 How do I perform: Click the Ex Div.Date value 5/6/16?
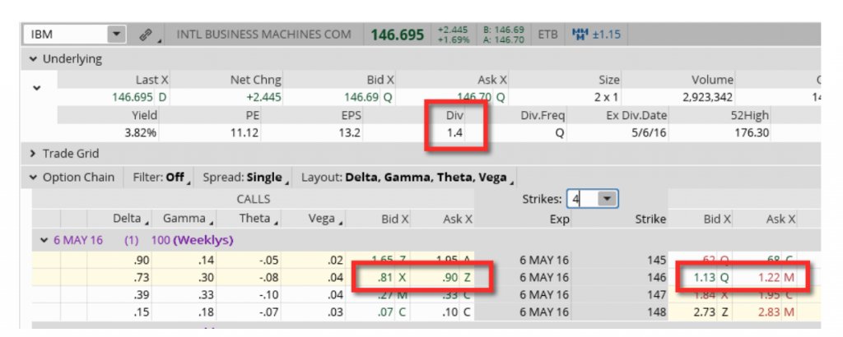coord(647,133)
